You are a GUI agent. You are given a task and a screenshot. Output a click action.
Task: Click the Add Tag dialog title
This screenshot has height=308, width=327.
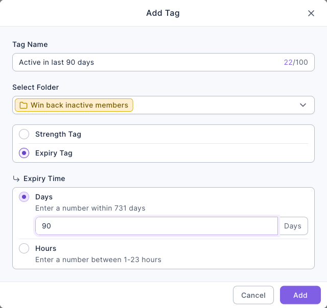pos(163,13)
